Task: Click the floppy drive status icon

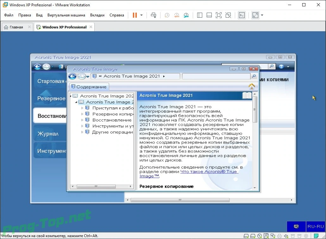Action: 266,236
